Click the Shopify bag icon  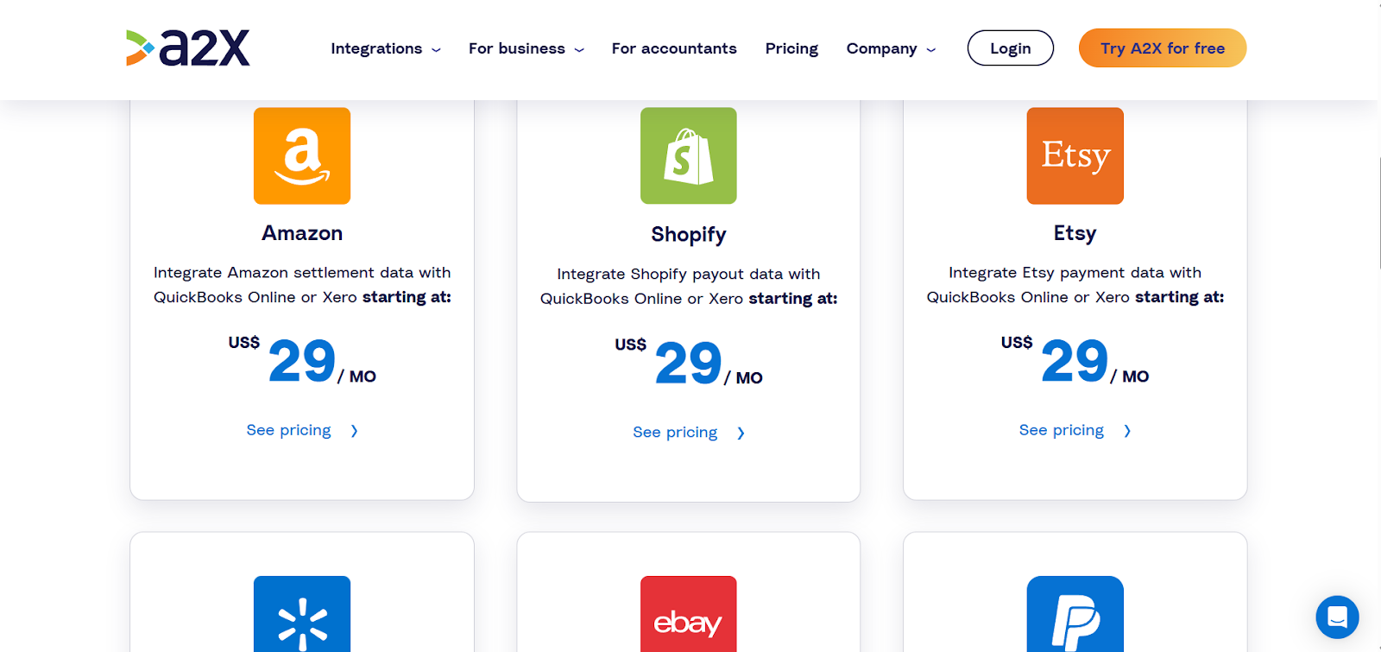click(x=689, y=155)
